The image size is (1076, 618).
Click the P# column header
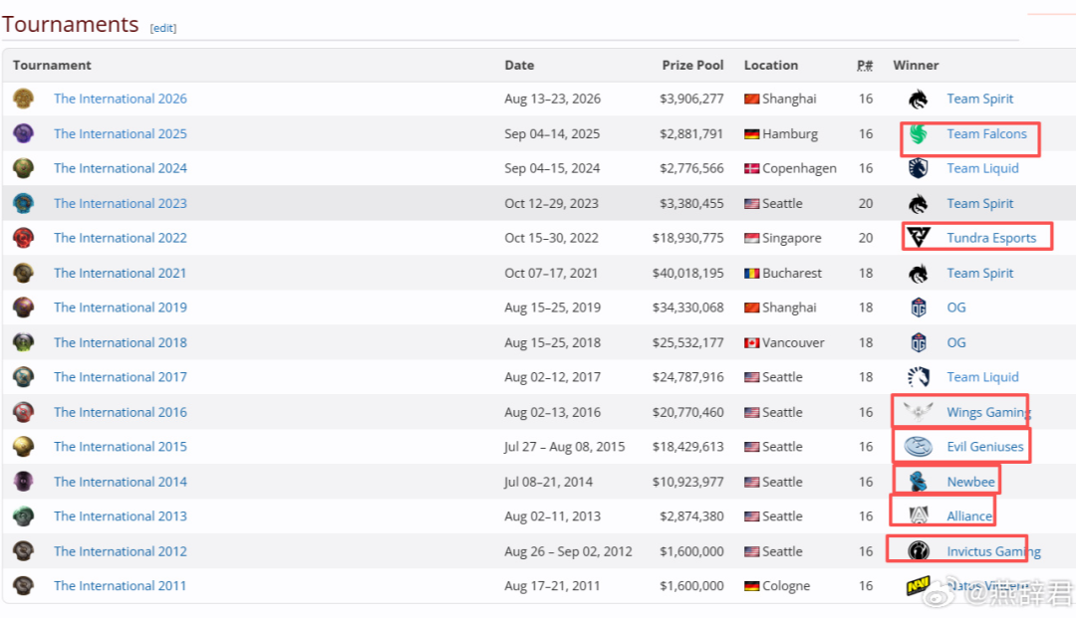click(x=865, y=65)
